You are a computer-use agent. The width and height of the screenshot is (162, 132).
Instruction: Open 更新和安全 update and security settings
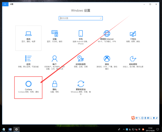pos(81,88)
